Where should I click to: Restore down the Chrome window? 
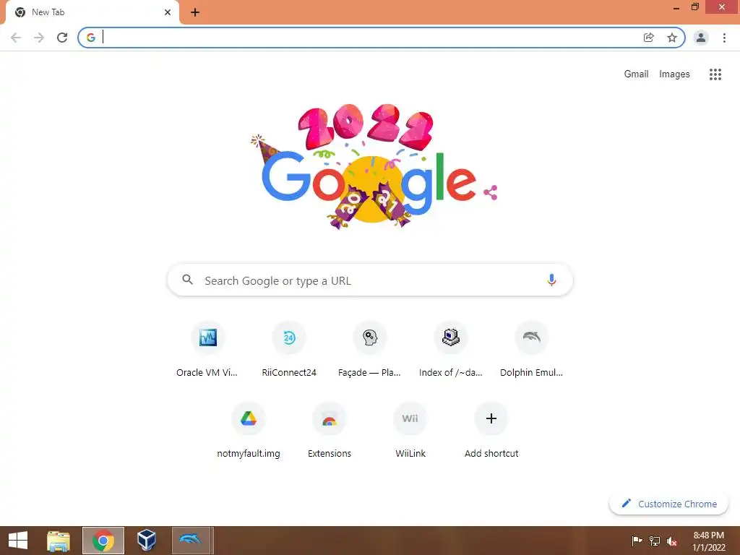click(694, 7)
